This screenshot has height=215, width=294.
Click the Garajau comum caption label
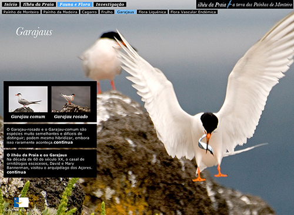coord(28,117)
